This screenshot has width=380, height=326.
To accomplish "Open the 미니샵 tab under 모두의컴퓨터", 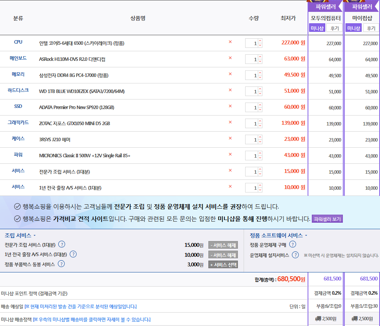I will pyautogui.click(x=317, y=28).
